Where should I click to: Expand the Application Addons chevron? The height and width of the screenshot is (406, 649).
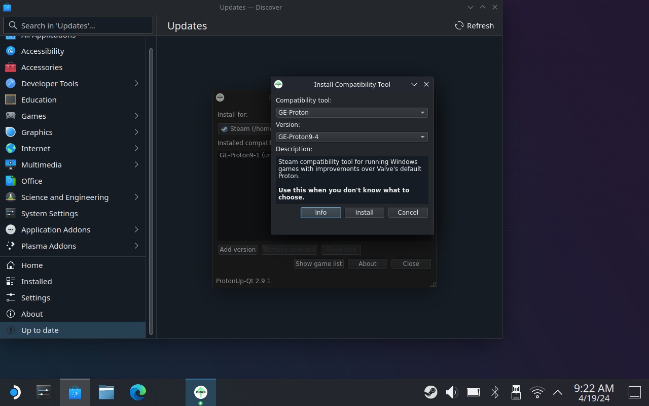136,229
